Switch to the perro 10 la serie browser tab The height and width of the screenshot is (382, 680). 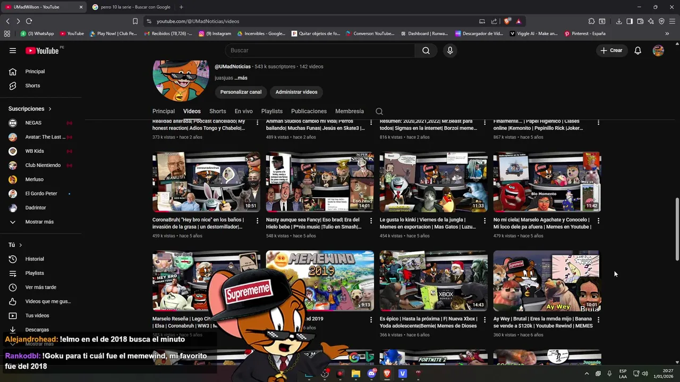coord(131,7)
